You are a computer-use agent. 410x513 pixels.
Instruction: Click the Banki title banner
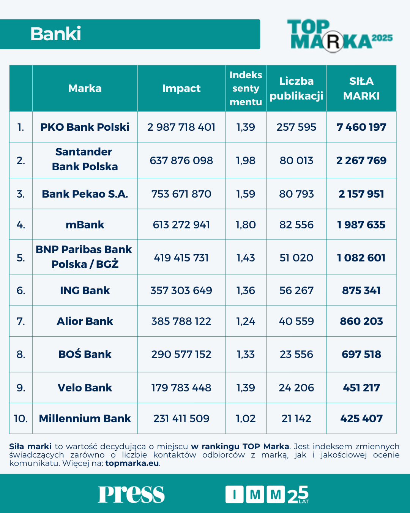click(x=130, y=34)
